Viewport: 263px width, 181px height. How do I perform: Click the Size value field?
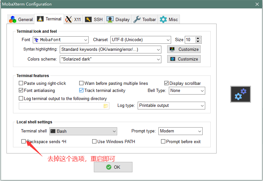[190, 40]
